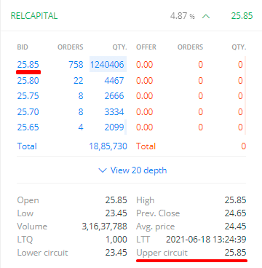Image resolution: width=262 pixels, height=268 pixels.
Task: Click the 758 orders count
Action: point(76,65)
